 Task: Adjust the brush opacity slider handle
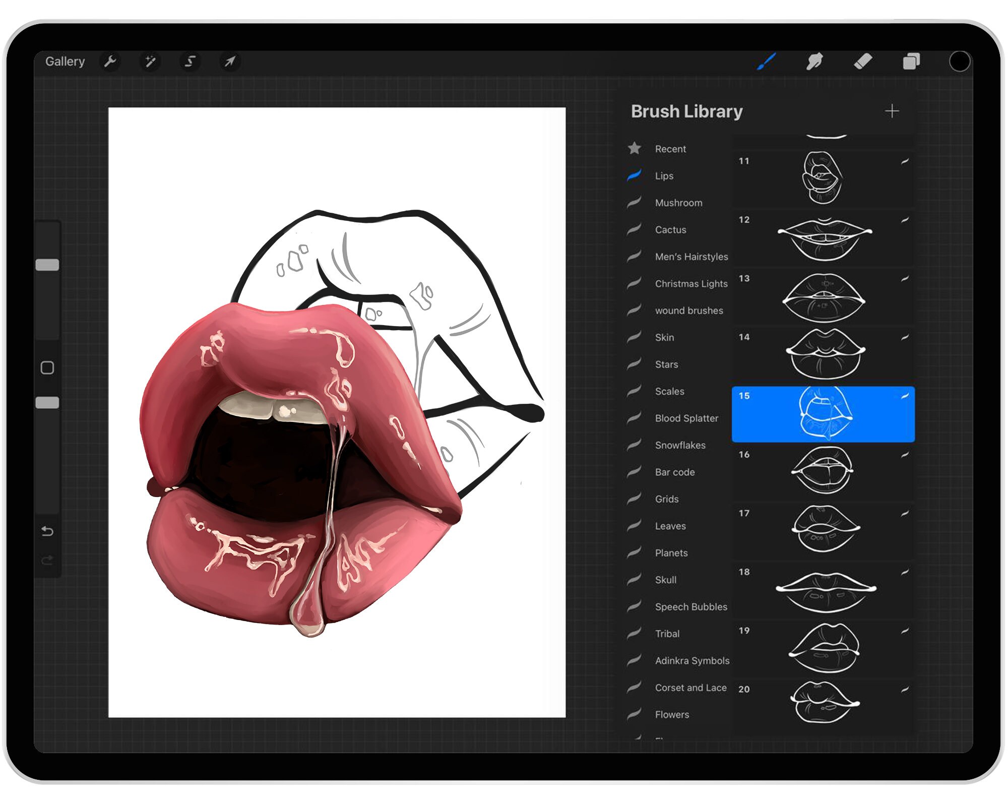point(47,402)
